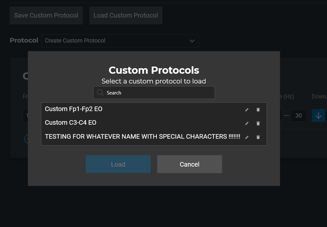Rename the TESTING FOR WHATEVER NAME protocol
The width and height of the screenshot is (327, 227).
(247, 137)
